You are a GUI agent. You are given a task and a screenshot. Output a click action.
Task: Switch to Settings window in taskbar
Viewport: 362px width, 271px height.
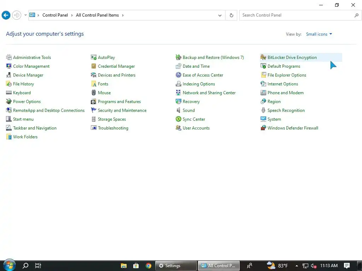coord(176,266)
